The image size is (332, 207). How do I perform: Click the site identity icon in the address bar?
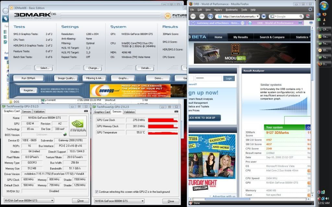[220, 16]
